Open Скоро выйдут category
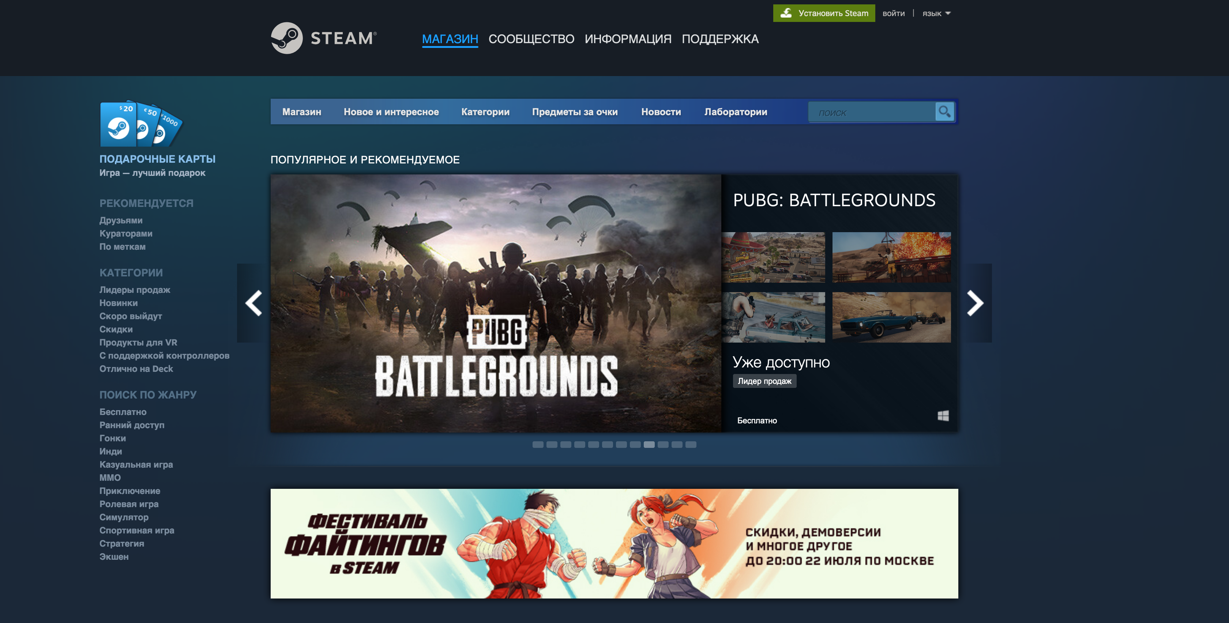This screenshot has width=1229, height=623. click(x=131, y=316)
